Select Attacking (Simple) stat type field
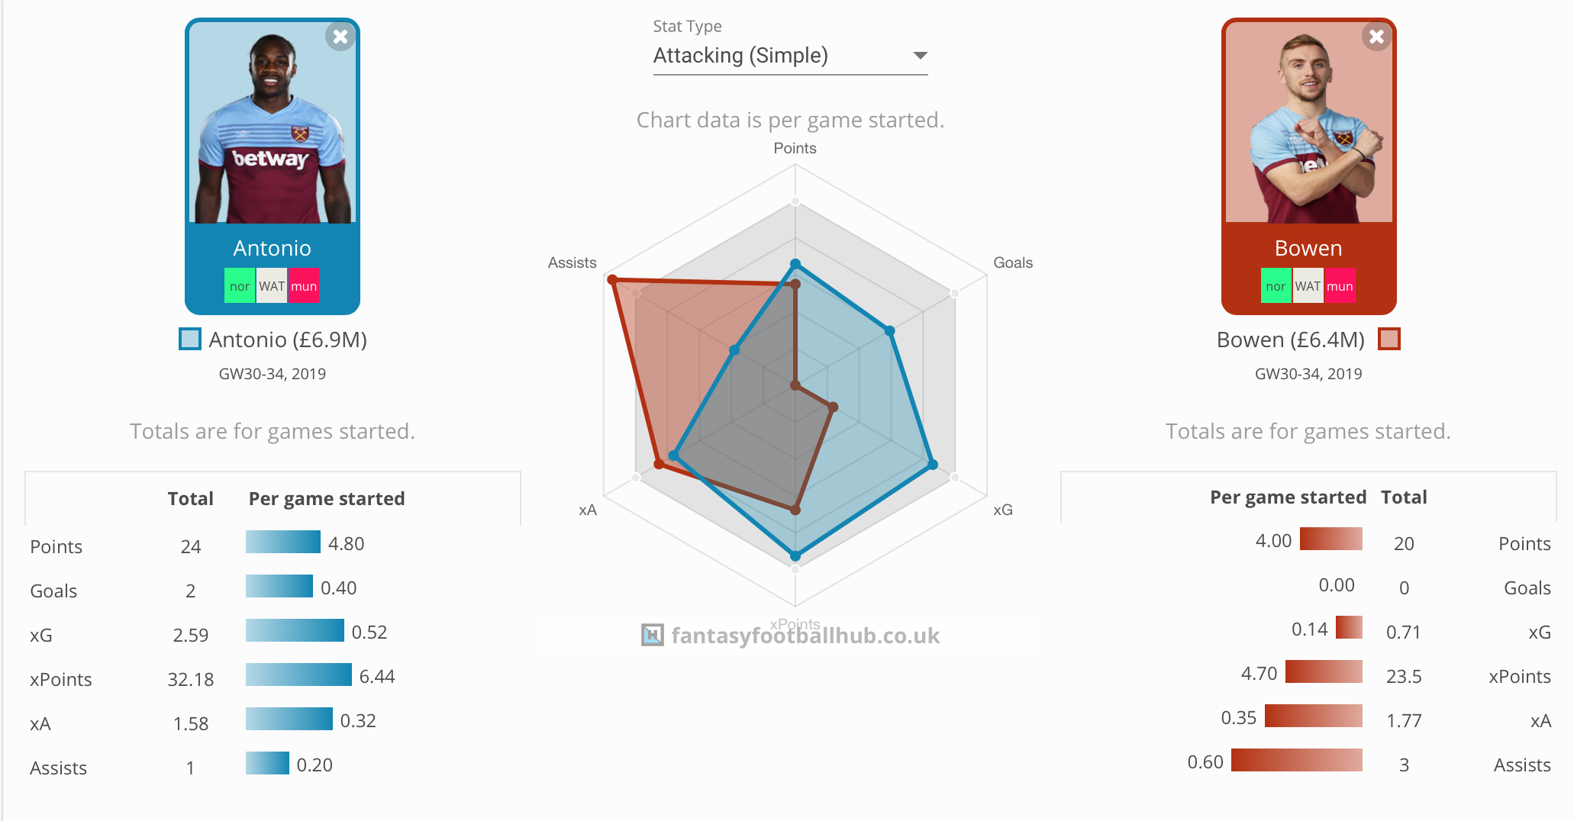The image size is (1574, 821). 790,56
